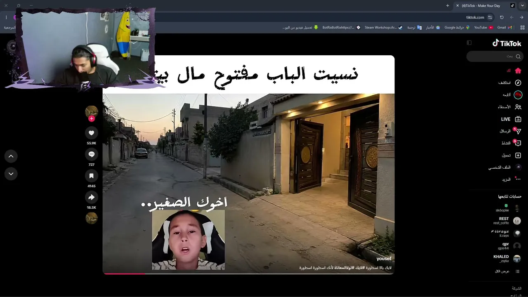Open Messages paper-plane icon
This screenshot has width=528, height=297.
click(x=518, y=131)
